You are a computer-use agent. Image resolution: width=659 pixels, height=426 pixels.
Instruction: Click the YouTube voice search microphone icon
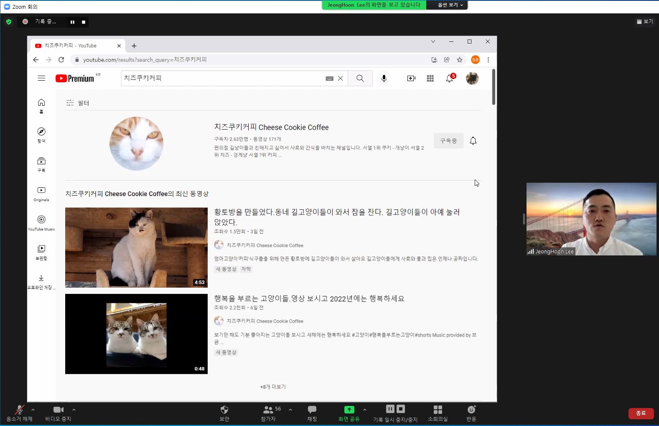click(384, 78)
